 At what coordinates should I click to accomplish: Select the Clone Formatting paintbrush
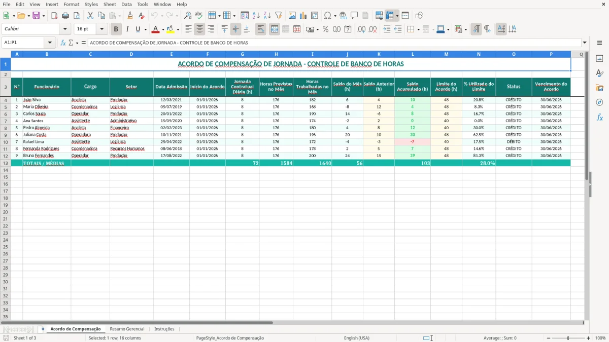click(130, 16)
